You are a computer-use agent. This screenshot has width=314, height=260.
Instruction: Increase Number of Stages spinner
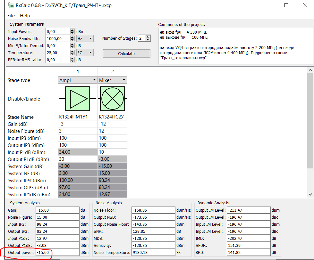(x=148, y=37)
